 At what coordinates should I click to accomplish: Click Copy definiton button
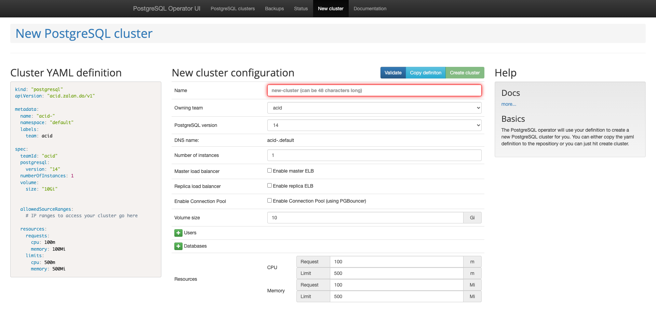pyautogui.click(x=425, y=73)
